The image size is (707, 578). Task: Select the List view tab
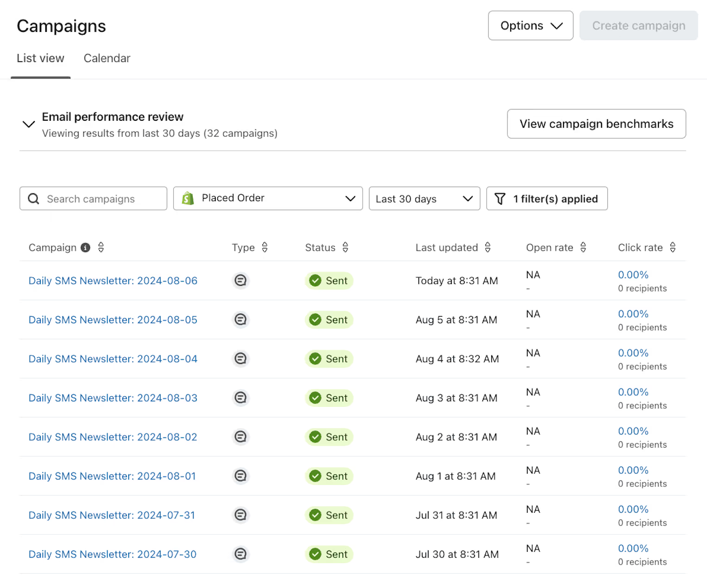[40, 58]
